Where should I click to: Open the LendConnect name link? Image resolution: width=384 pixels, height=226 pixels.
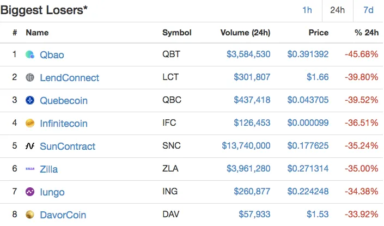(70, 78)
